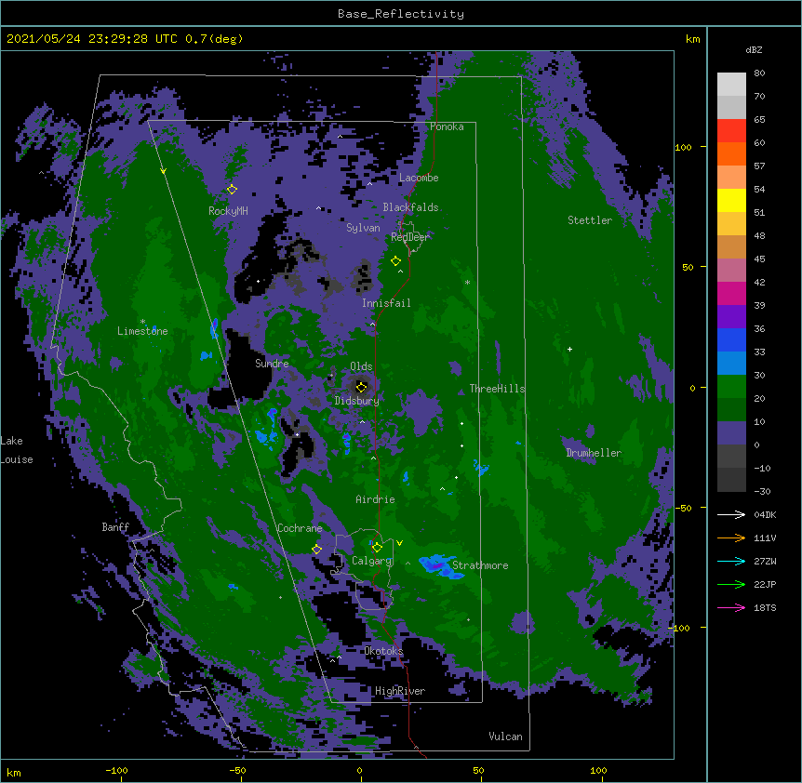
Task: Click the Vulcan label
Action: pyautogui.click(x=505, y=737)
